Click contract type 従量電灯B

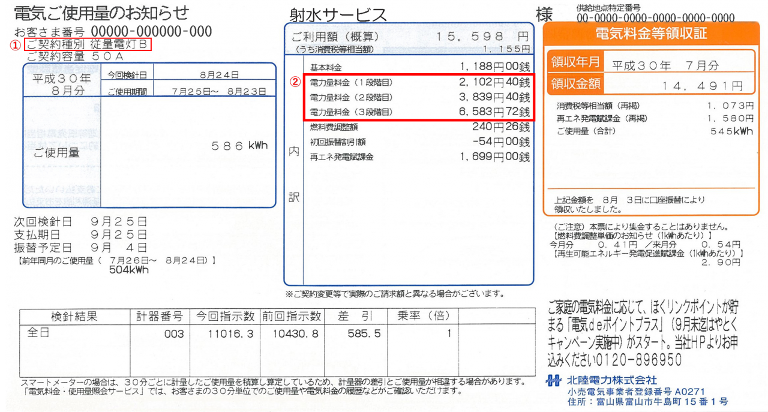click(120, 45)
